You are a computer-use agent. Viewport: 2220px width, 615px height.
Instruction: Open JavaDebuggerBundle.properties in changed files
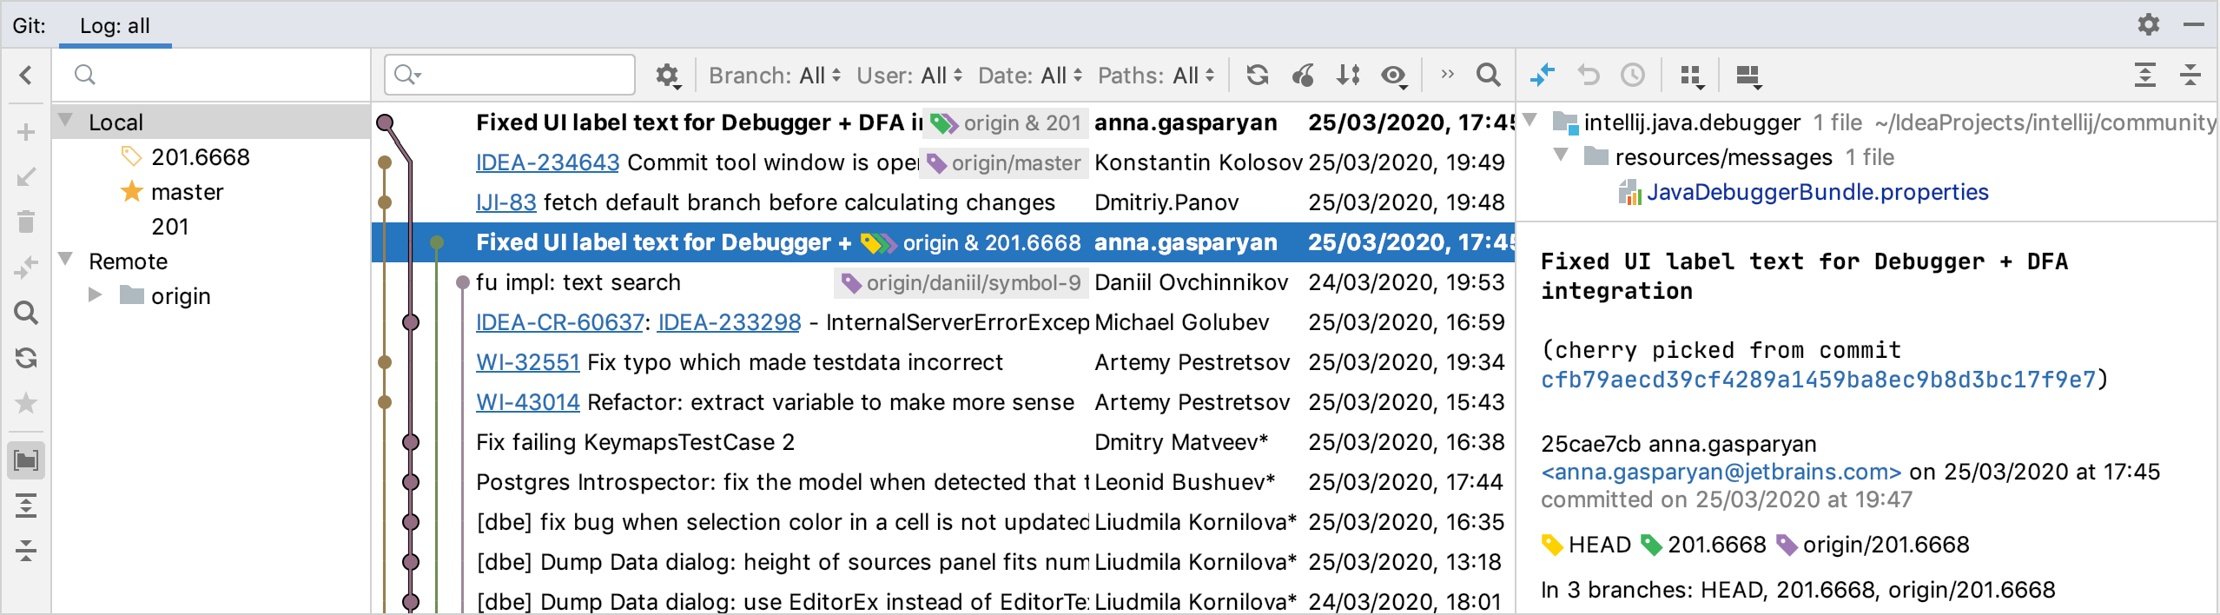click(1817, 192)
